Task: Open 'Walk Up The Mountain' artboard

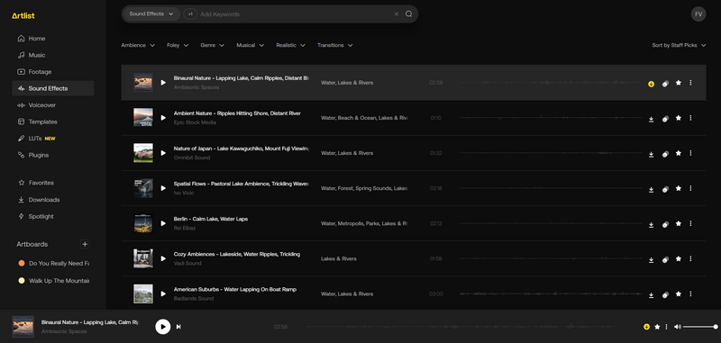Action: (x=53, y=281)
